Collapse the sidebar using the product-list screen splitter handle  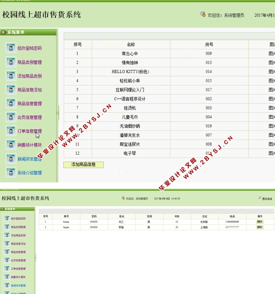tap(58, 113)
